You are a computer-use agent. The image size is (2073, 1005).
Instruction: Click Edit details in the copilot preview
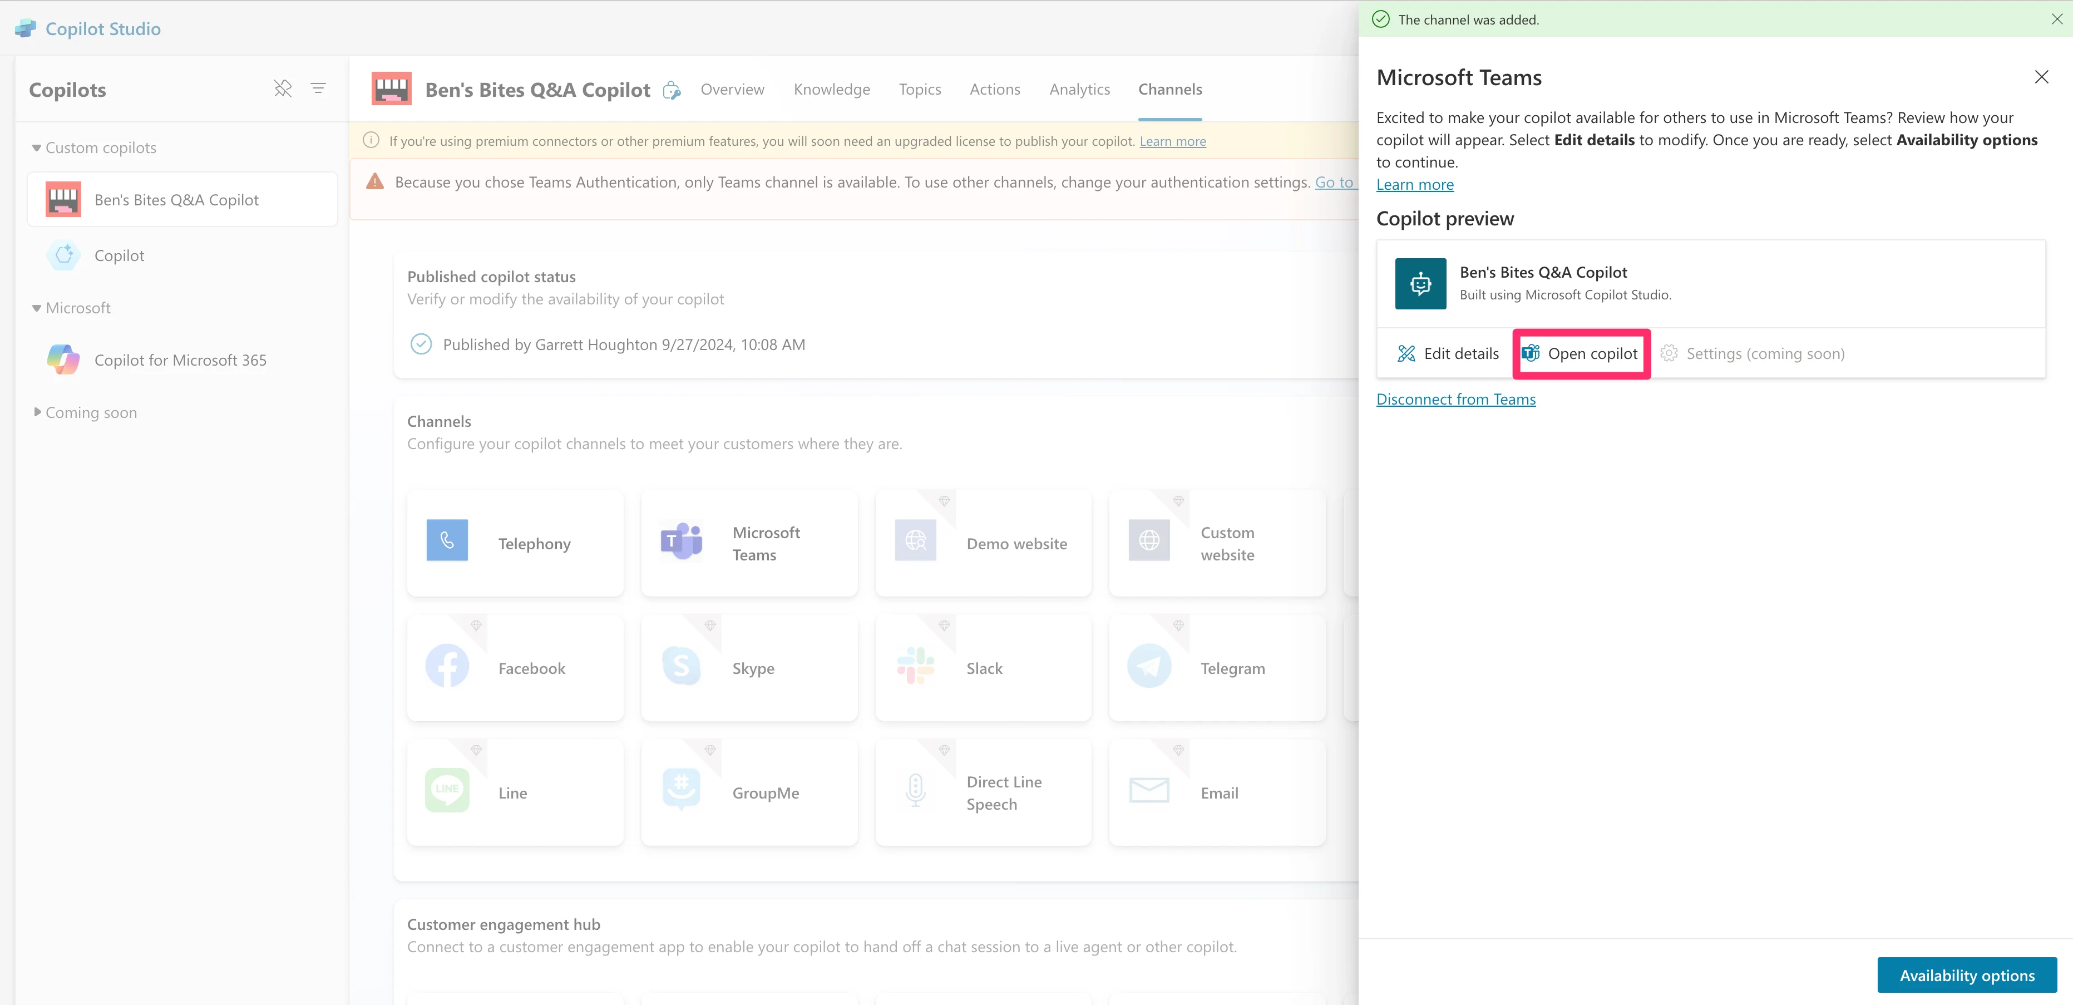pyautogui.click(x=1448, y=353)
